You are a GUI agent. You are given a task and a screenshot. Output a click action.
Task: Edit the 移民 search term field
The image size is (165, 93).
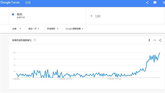click(x=48, y=15)
